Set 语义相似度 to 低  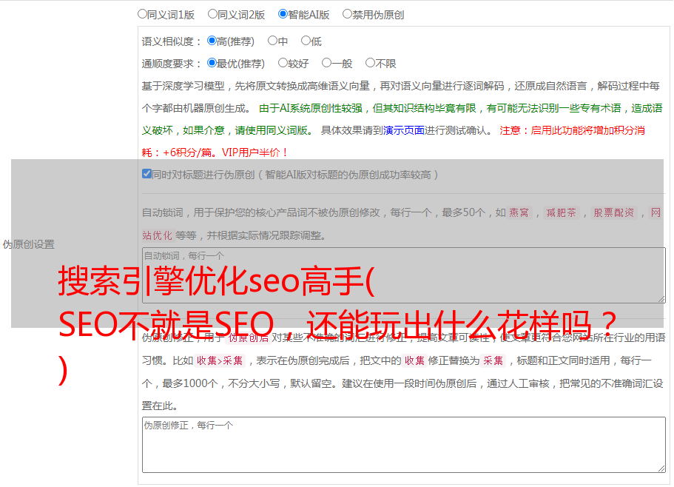click(x=306, y=41)
